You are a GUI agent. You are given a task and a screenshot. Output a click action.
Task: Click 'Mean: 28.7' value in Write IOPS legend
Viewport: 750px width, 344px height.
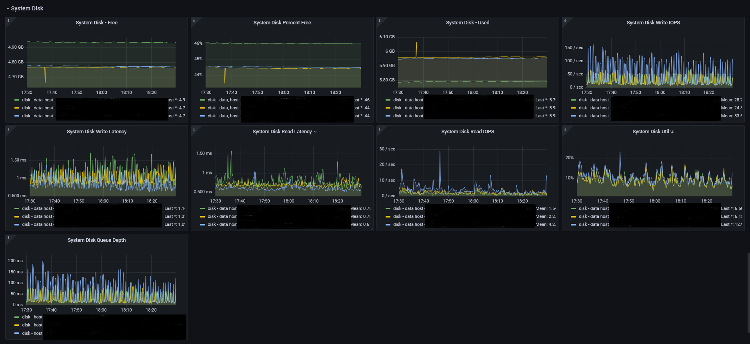click(x=731, y=100)
